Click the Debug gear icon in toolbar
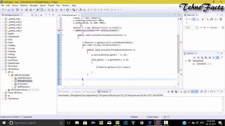Image resolution: width=225 pixels, height=126 pixels. click(x=61, y=10)
